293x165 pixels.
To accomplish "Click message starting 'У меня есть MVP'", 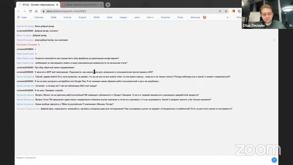I will click(x=93, y=72).
